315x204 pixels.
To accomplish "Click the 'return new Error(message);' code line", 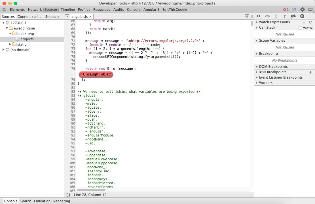I will 111,69.
